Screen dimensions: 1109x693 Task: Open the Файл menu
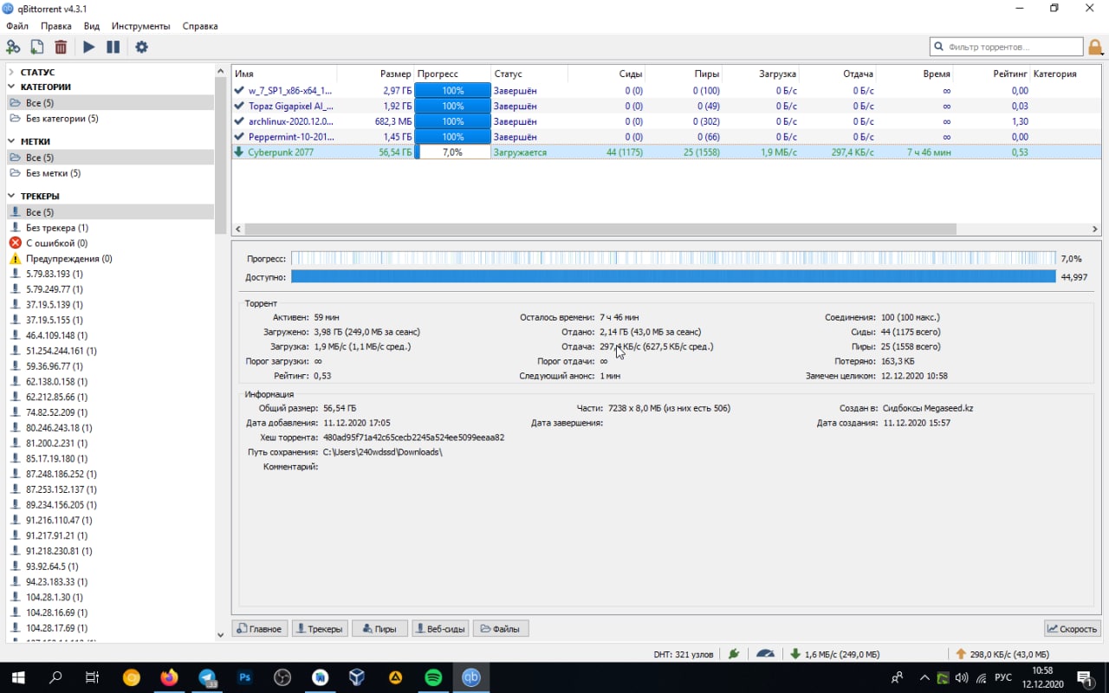click(17, 26)
